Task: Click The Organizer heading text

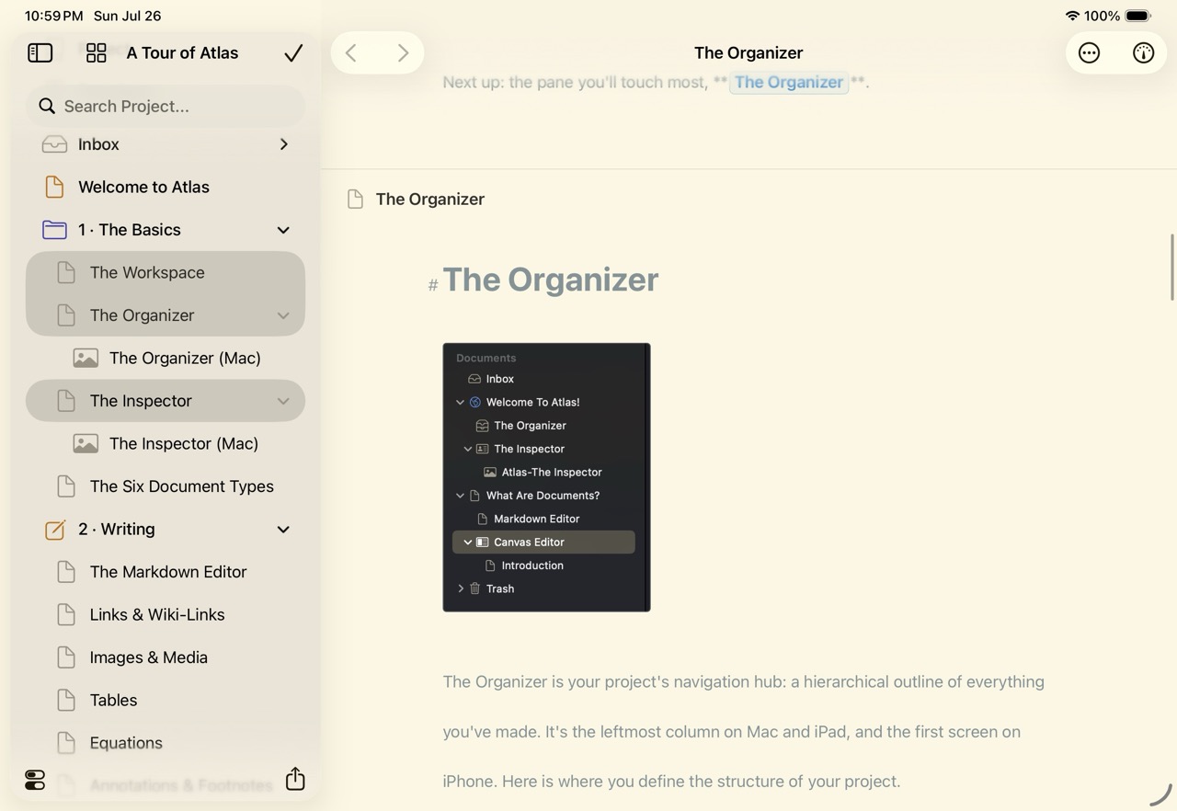Action: 551,280
